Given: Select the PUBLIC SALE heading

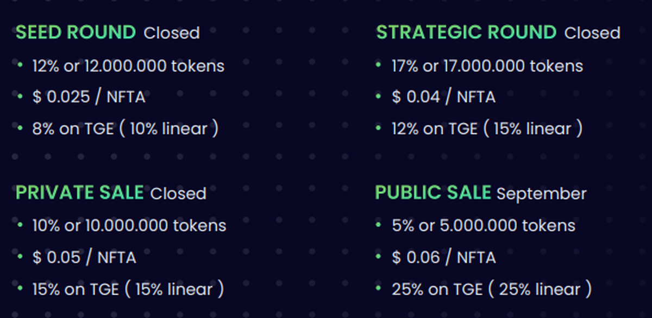Looking at the screenshot, I should click(432, 193).
